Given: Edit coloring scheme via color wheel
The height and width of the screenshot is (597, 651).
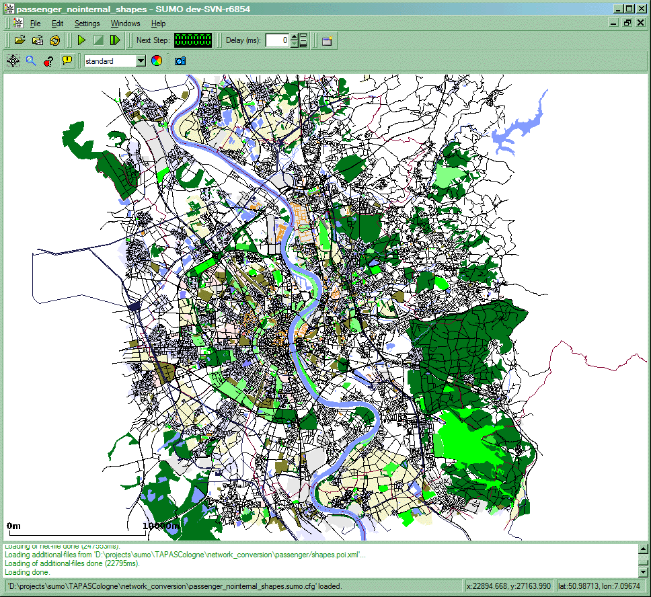Looking at the screenshot, I should click(156, 61).
